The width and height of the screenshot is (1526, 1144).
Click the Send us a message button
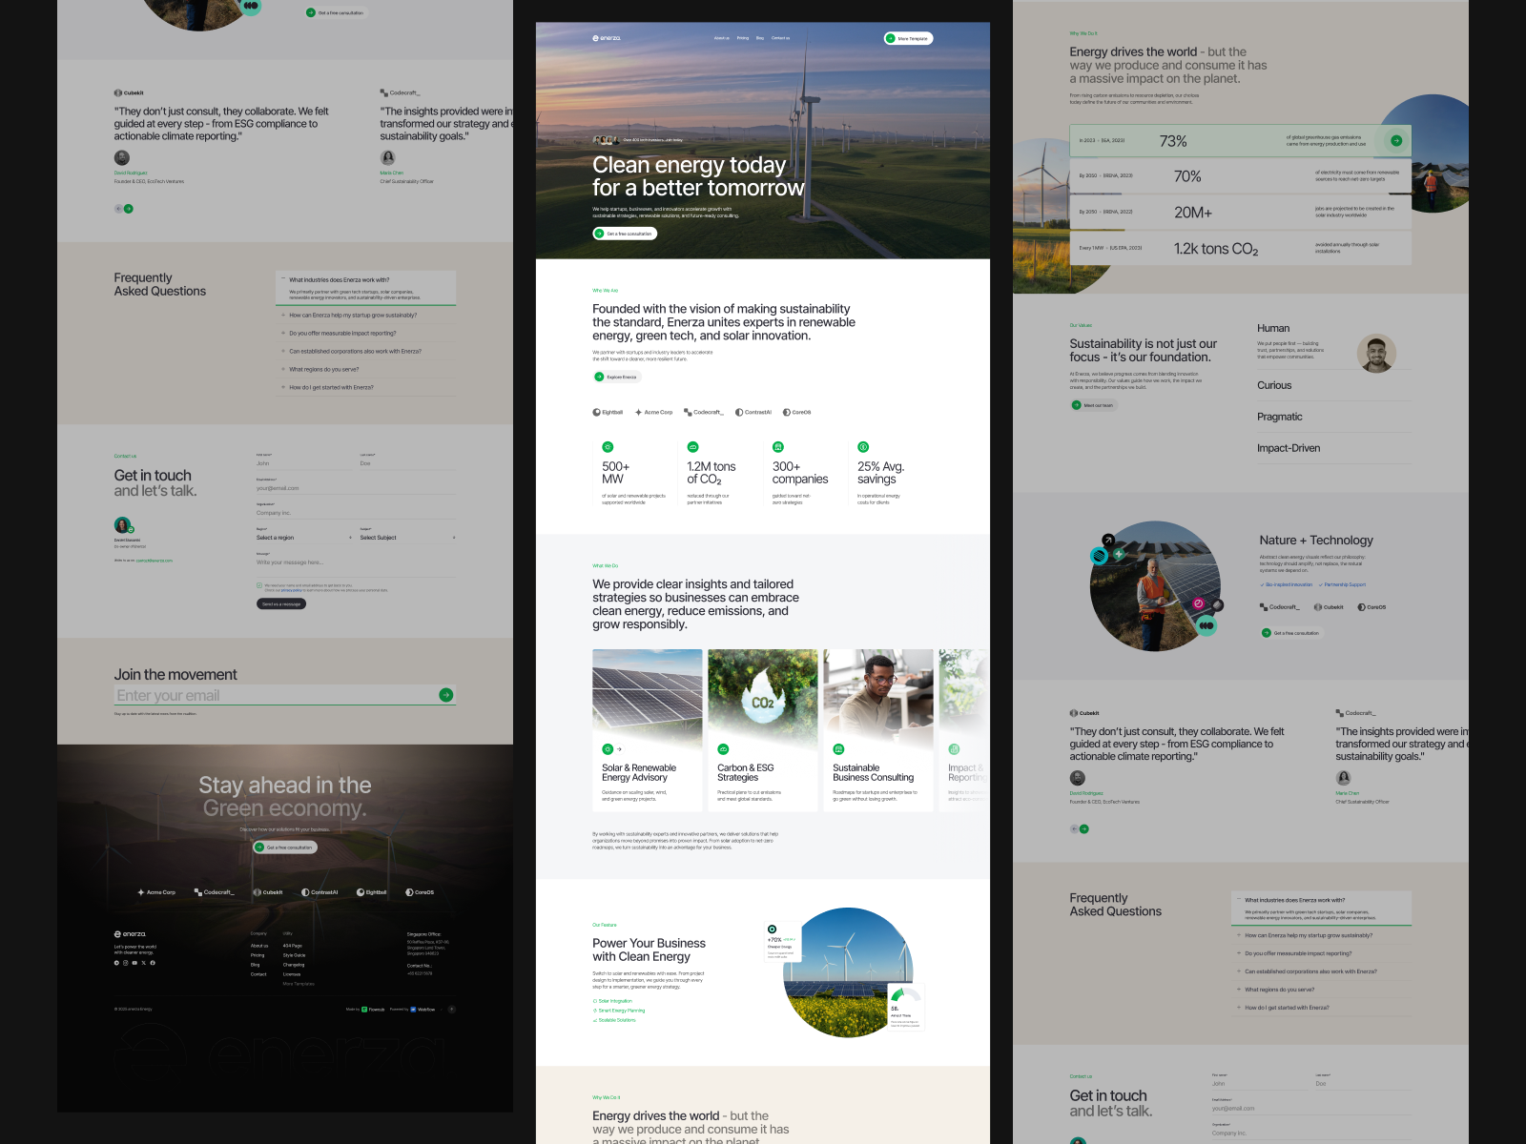(279, 603)
